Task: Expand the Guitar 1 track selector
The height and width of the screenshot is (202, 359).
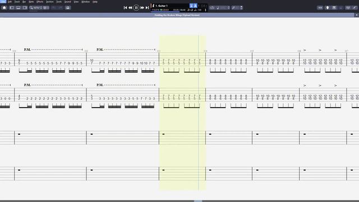Action: (x=171, y=6)
